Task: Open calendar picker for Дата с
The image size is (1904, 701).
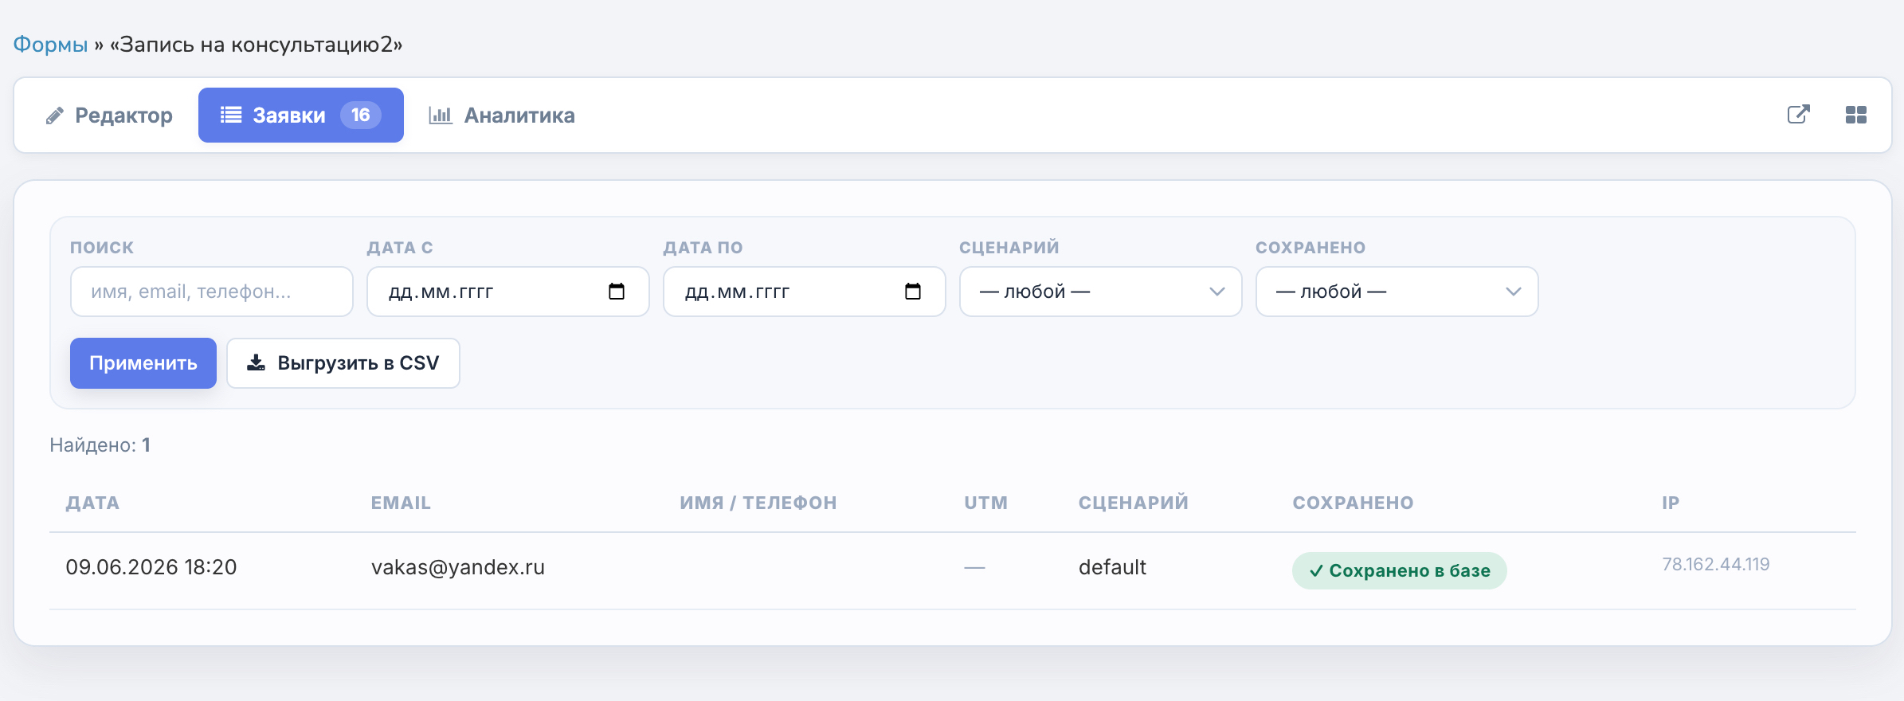Action: pyautogui.click(x=617, y=292)
